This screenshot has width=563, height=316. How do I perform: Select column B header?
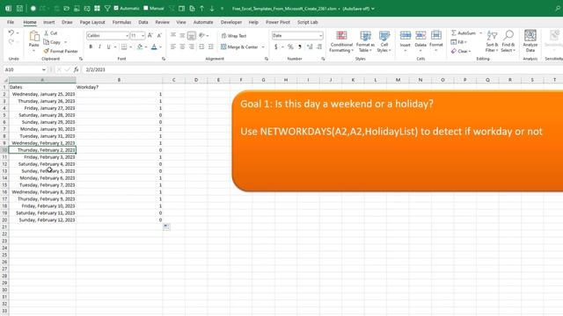(120, 80)
